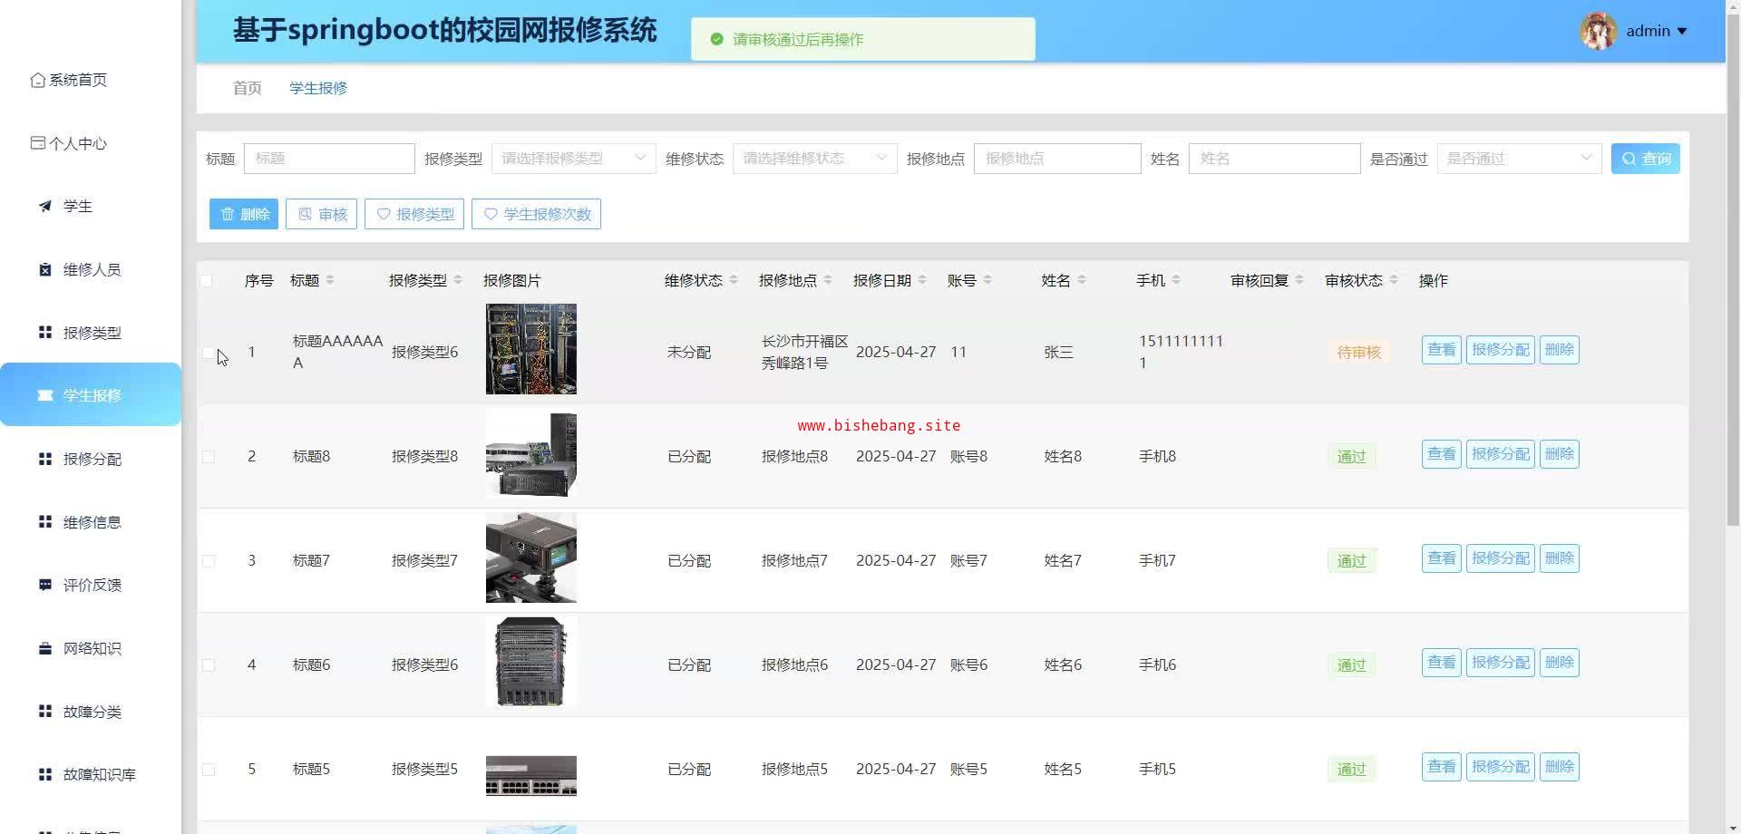Check the checkbox for row 标题8
This screenshot has height=834, width=1741.
209,456
